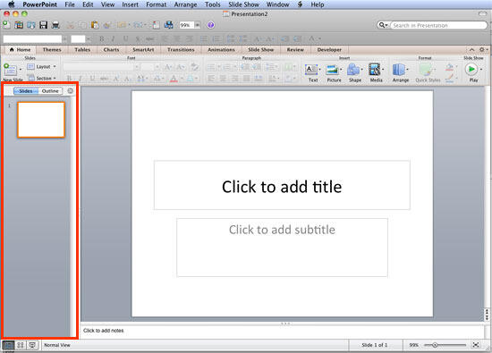Select slide 1 thumbnail
Screen dimensions: 492x353
coord(41,120)
